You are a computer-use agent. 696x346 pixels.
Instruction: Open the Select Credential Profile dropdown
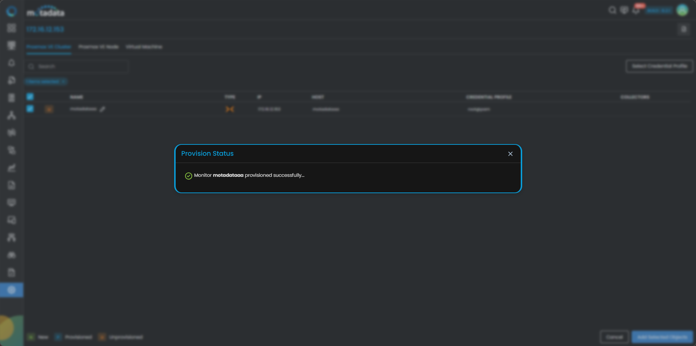point(659,66)
